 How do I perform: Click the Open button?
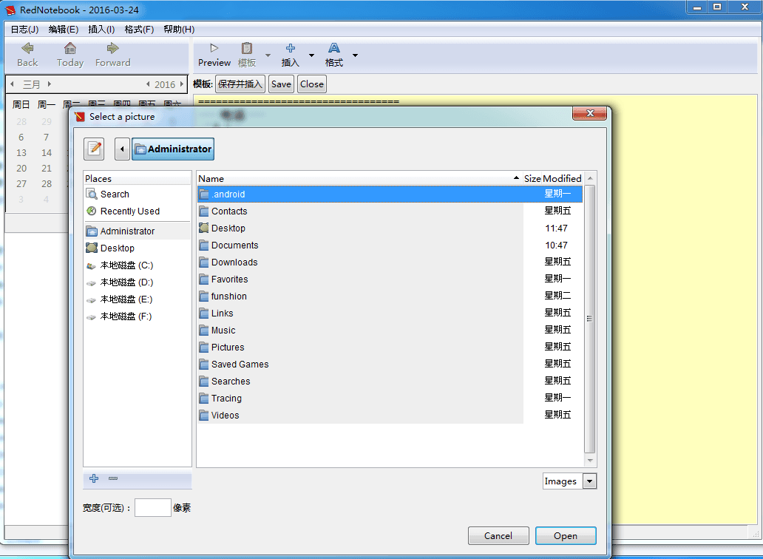coord(566,535)
